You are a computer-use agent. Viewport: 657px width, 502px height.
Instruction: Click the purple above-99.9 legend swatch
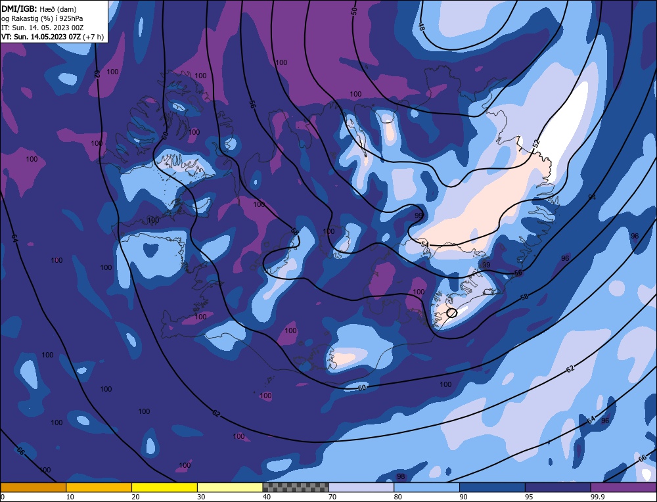(x=623, y=487)
